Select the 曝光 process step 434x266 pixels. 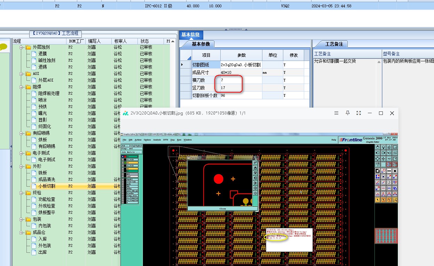click(42, 114)
